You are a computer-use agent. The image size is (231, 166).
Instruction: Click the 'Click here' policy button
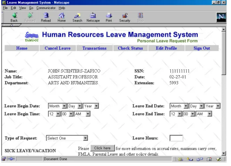point(102,148)
